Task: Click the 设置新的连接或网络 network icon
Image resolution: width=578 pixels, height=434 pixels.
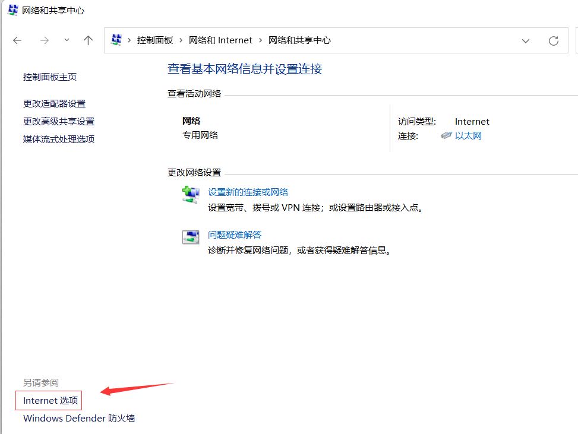Action: [x=190, y=195]
